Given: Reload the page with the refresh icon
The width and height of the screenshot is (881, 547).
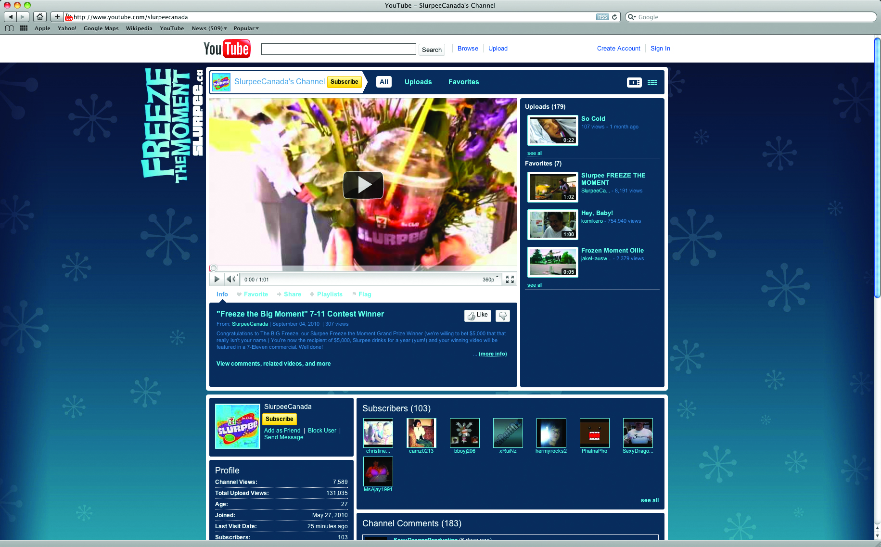Looking at the screenshot, I should point(614,17).
